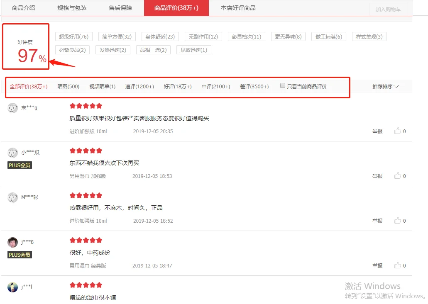Image resolution: width=428 pixels, height=304 pixels.
Task: Click review text 赠送的湿巾很不错
Action: click(x=93, y=297)
